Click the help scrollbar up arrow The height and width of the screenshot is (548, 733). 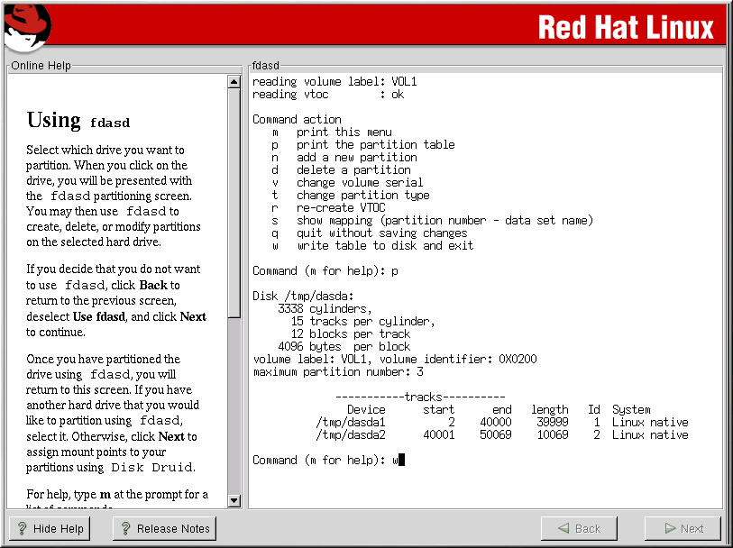click(234, 81)
